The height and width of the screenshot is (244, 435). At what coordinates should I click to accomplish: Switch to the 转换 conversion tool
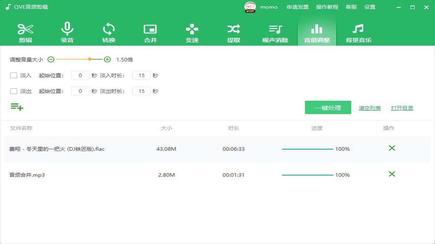click(108, 32)
